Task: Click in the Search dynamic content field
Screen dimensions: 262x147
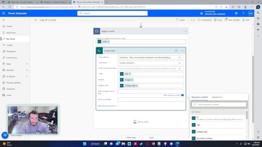Action: (219, 105)
